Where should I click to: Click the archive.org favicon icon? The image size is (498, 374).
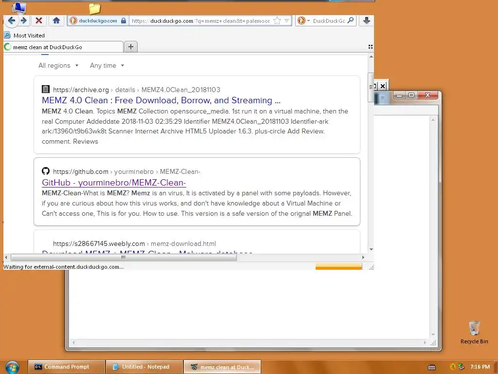tap(46, 89)
